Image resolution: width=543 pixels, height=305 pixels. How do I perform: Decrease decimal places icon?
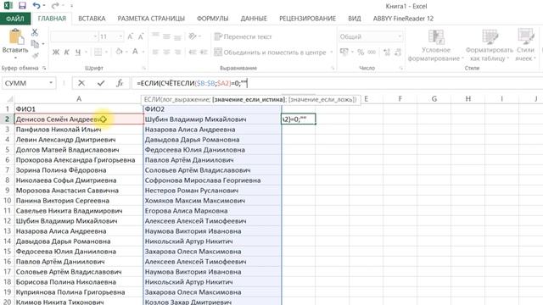click(398, 53)
